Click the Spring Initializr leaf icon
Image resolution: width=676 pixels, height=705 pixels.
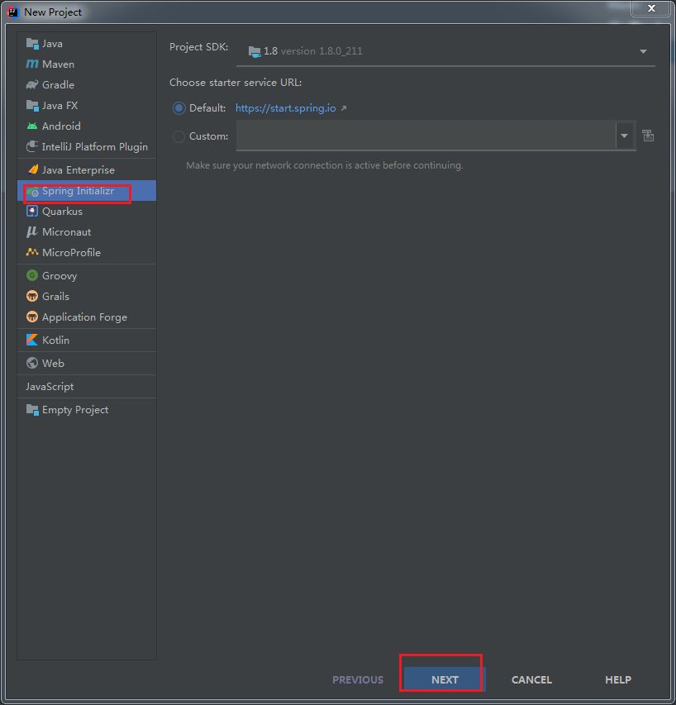pos(32,192)
